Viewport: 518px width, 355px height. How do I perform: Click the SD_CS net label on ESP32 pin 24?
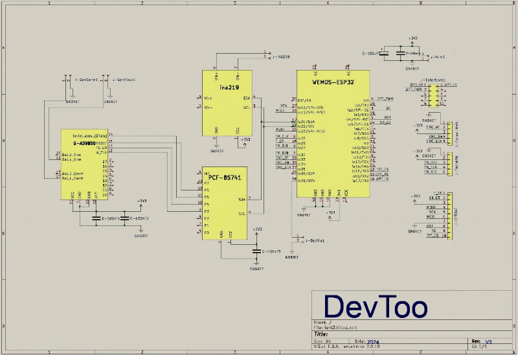pos(385,122)
